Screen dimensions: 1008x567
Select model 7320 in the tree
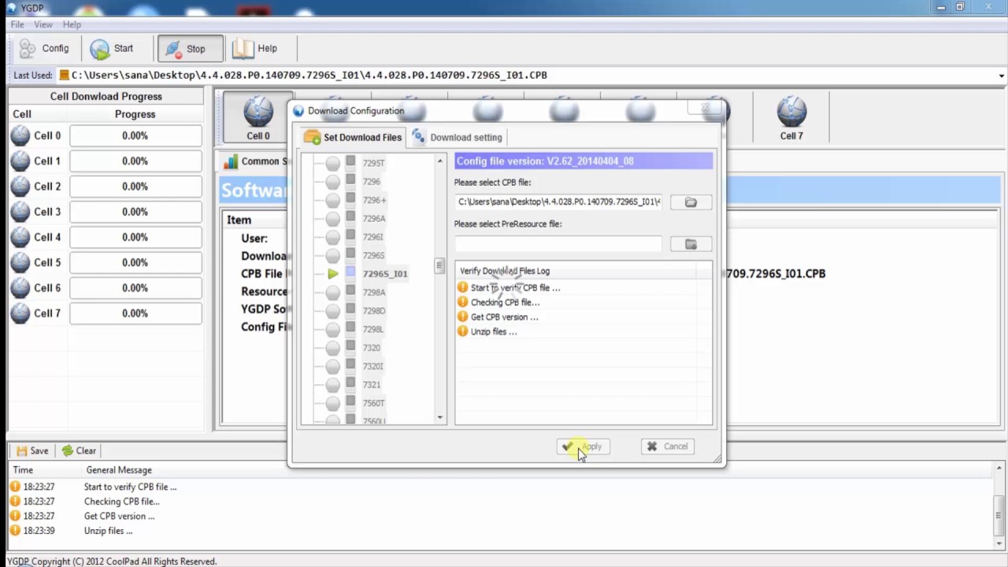point(371,347)
